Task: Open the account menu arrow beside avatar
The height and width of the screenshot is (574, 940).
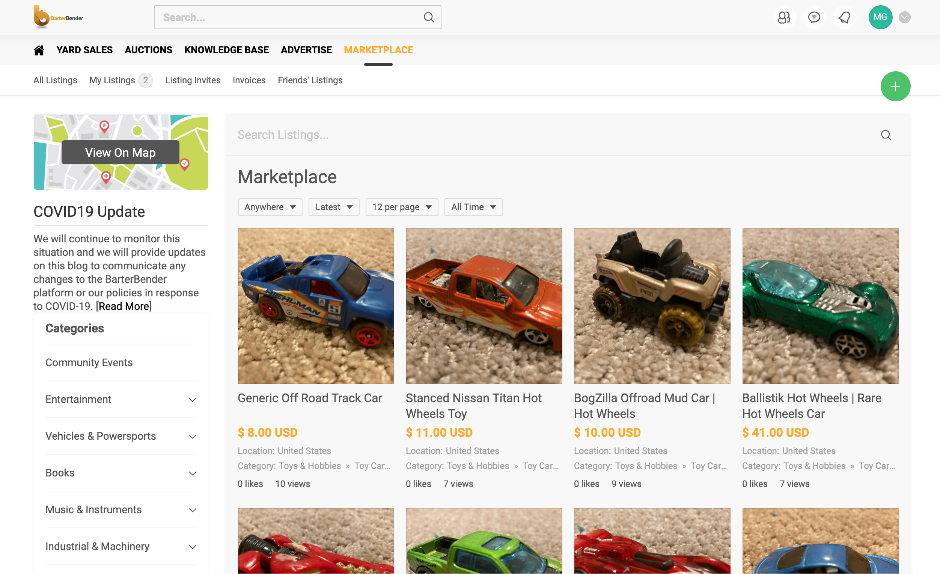Action: tap(904, 17)
